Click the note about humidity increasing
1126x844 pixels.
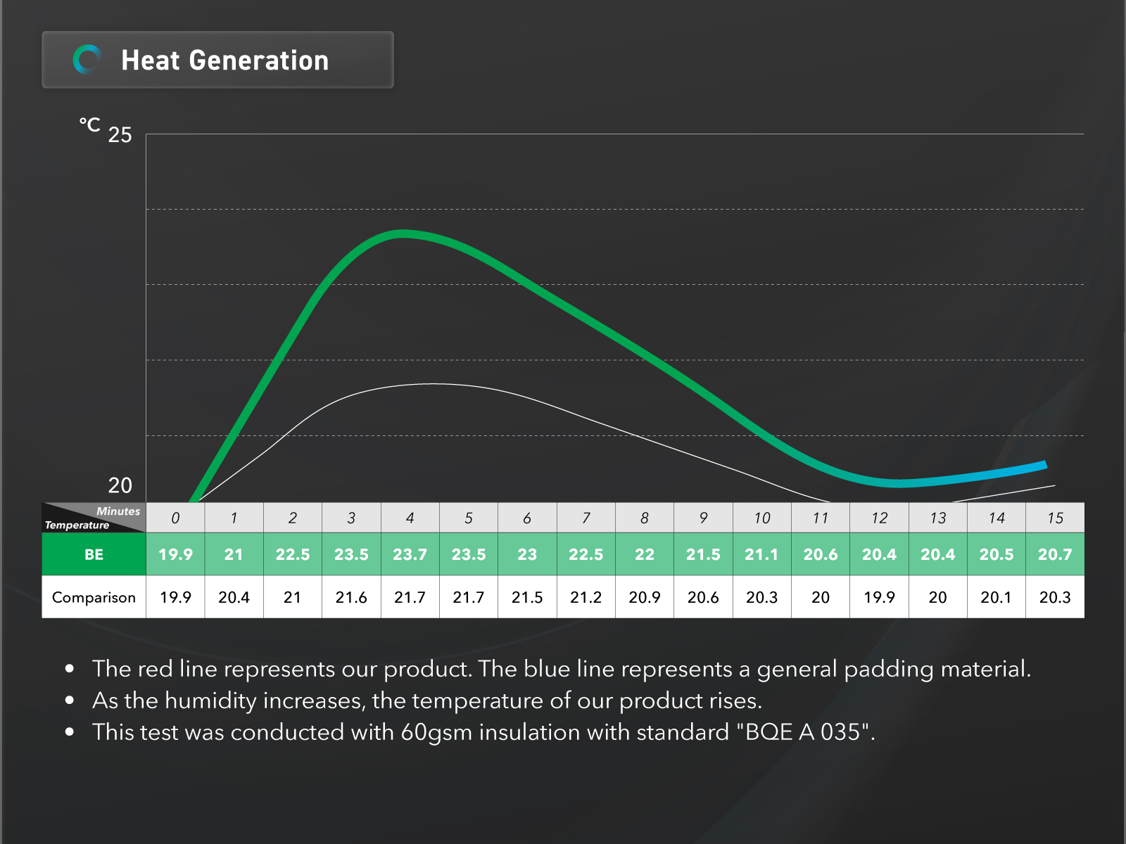426,701
